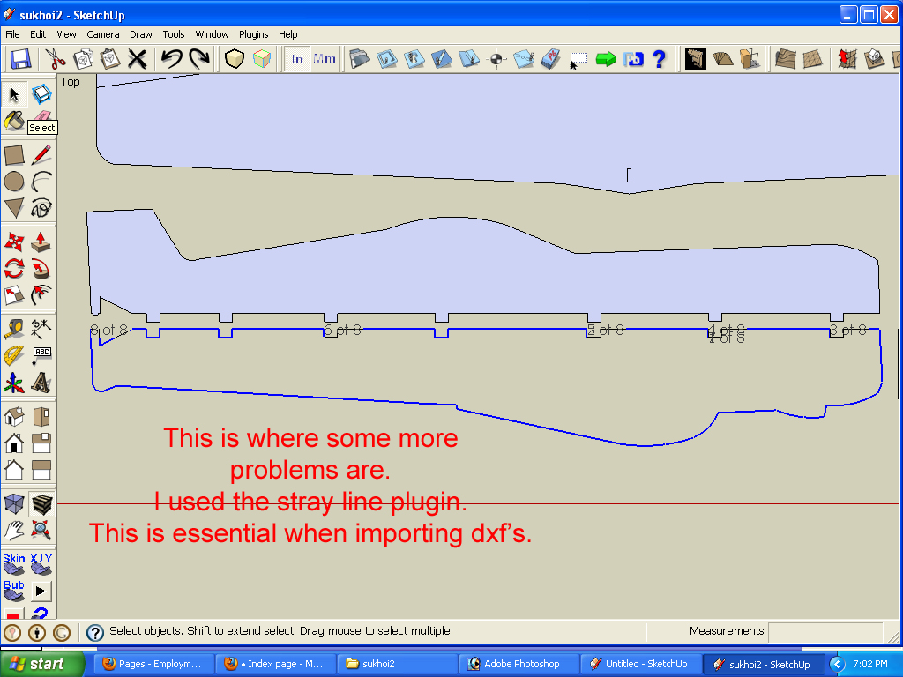Click the Undo arrow icon

[x=171, y=59]
